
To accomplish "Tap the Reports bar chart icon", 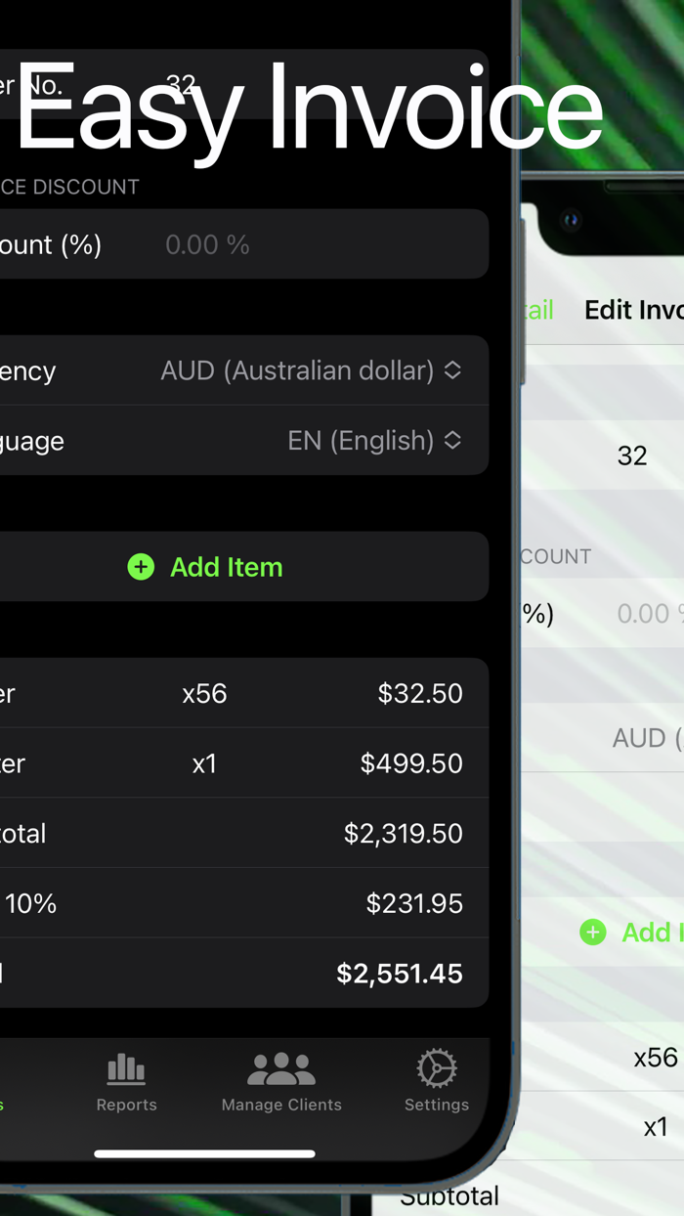I will pyautogui.click(x=126, y=1073).
